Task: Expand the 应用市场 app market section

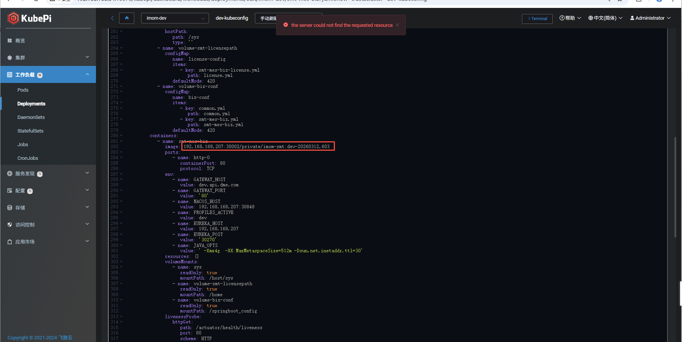Action: coord(87,241)
